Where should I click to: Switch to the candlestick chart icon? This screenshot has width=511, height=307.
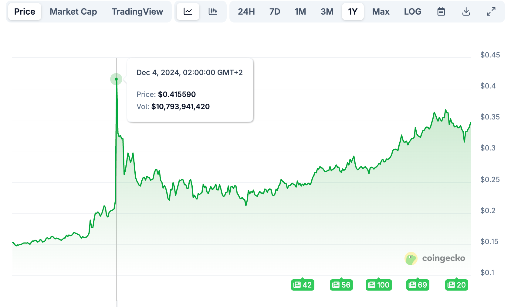[213, 12]
